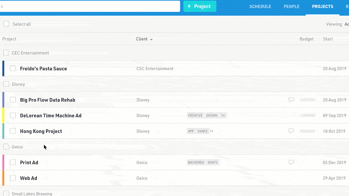349x196 pixels.
Task: Select the Geico client group checkbox
Action: [x=6, y=147]
